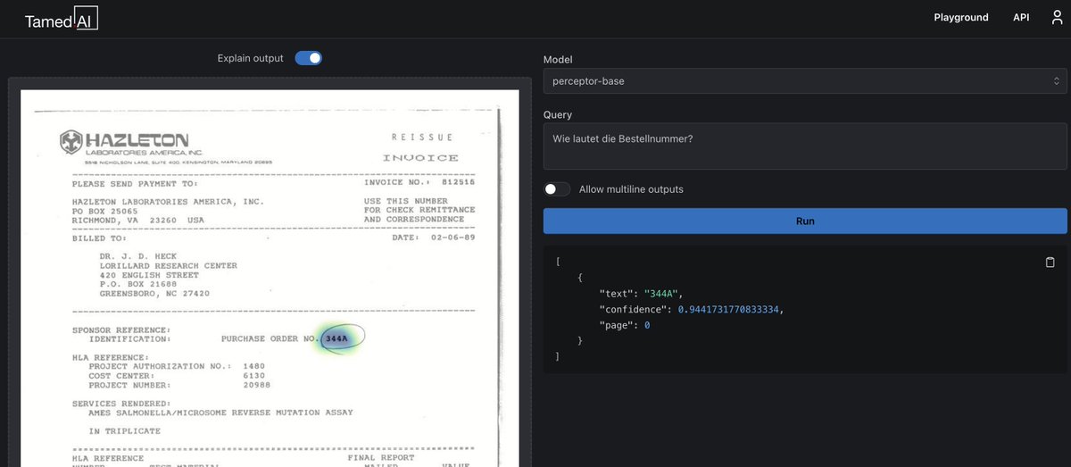This screenshot has width=1071, height=467.
Task: Copy the JSON output with the clipboard icon
Action: coord(1050,263)
